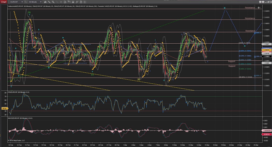
Task: Select the drawing tools pencil icon
Action: tap(49, 2)
